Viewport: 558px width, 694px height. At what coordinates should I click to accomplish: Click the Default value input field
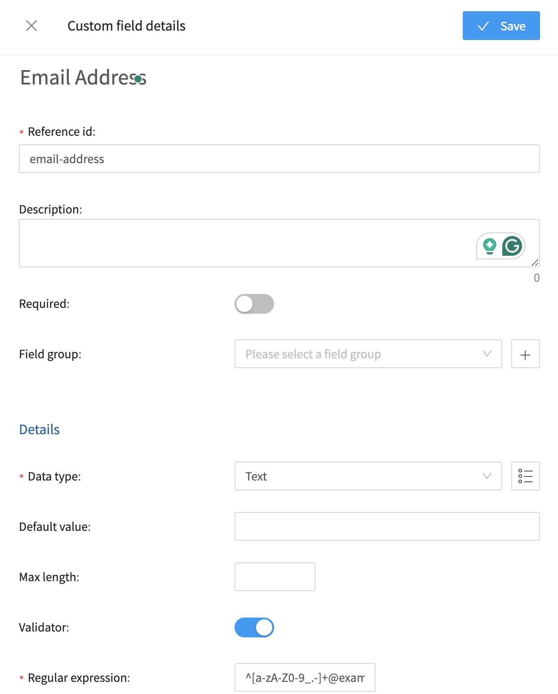click(x=386, y=526)
